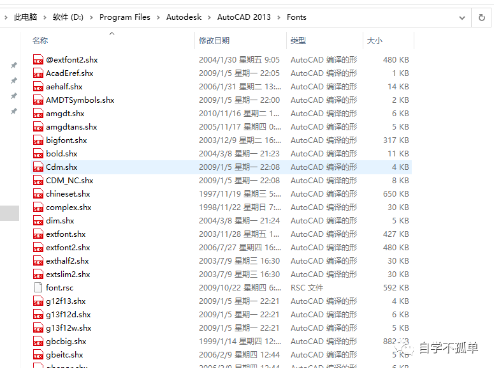This screenshot has width=494, height=369.
Task: Select the file name @extfont2.shx
Action: pos(72,59)
